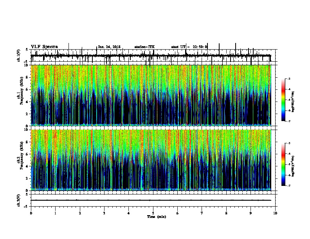The image size is (310, 239).
Task: Click the log(PSD) label beside ch.2 color bar
Action: [293, 166]
